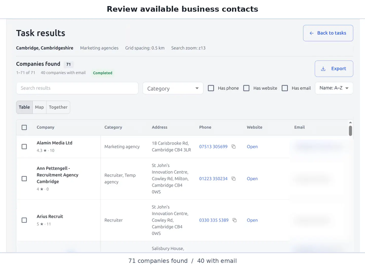Image resolution: width=365 pixels, height=274 pixels.
Task: Click the left arrow icon on Back to tasks
Action: pyautogui.click(x=312, y=33)
